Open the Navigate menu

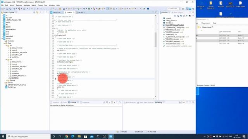click(x=27, y=5)
